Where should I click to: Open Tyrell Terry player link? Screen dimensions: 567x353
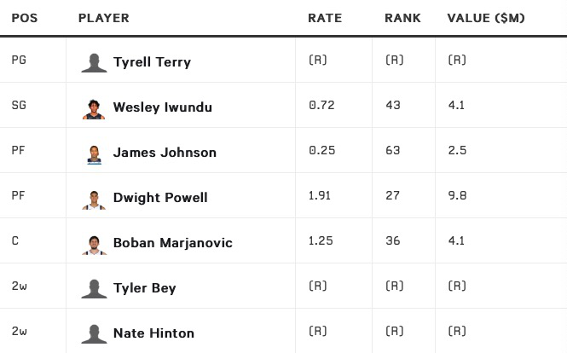pyautogui.click(x=152, y=62)
